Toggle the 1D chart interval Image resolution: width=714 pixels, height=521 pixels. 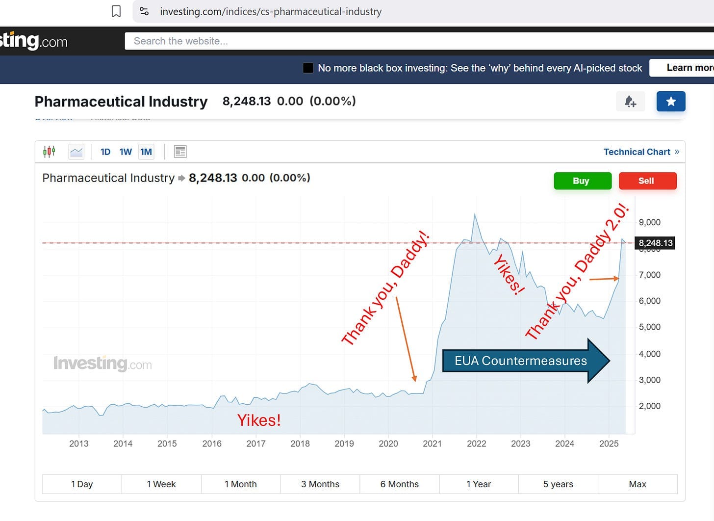(x=105, y=152)
